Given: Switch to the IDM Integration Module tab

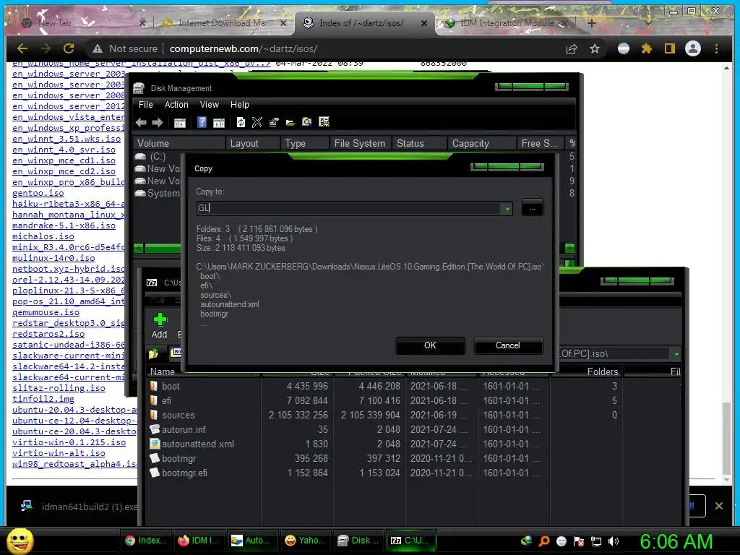Looking at the screenshot, I should pyautogui.click(x=507, y=22).
